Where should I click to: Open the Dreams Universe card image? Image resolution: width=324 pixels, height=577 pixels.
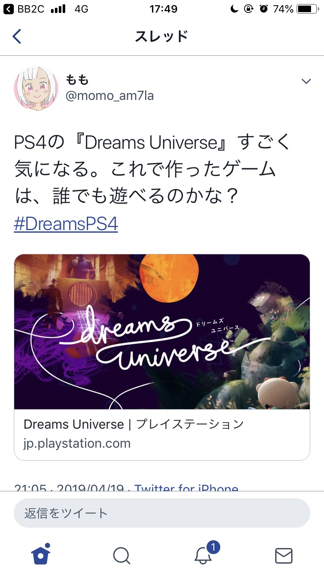162,332
